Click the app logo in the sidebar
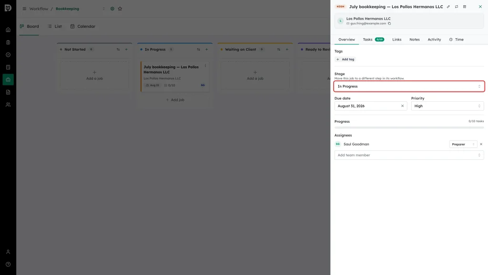The height and width of the screenshot is (275, 488). coord(8,8)
